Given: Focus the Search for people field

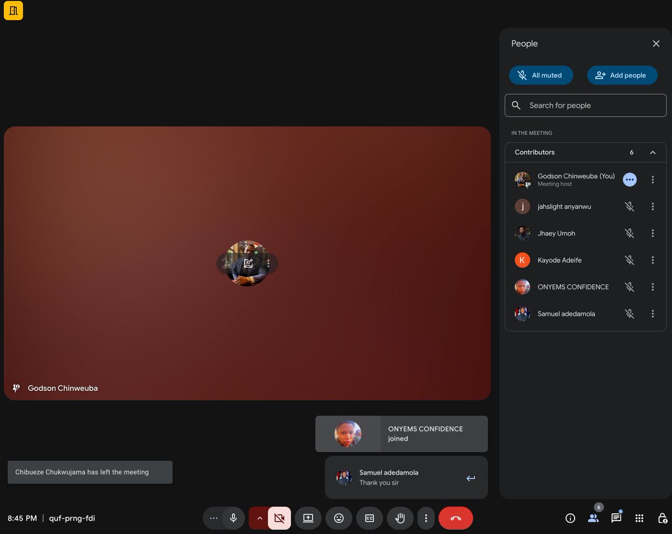Looking at the screenshot, I should (586, 105).
